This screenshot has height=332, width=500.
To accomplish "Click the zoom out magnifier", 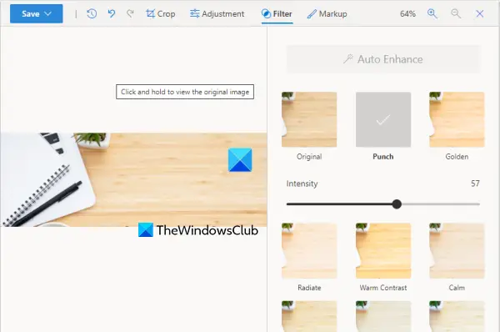I will coord(456,13).
